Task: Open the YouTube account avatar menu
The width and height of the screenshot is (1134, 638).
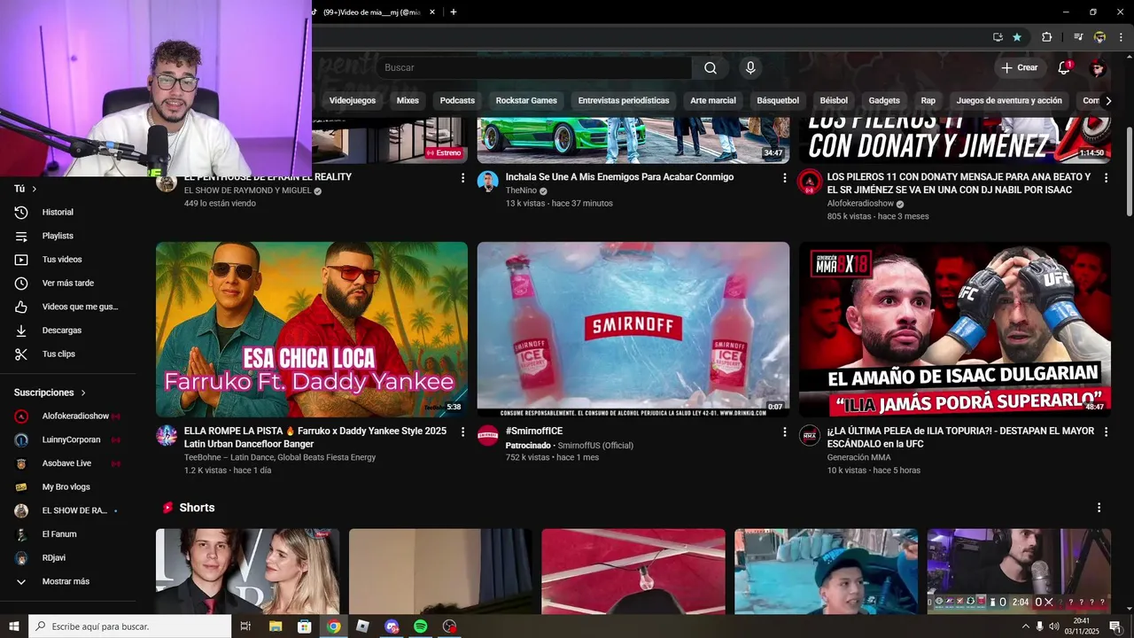Action: 1098,68
